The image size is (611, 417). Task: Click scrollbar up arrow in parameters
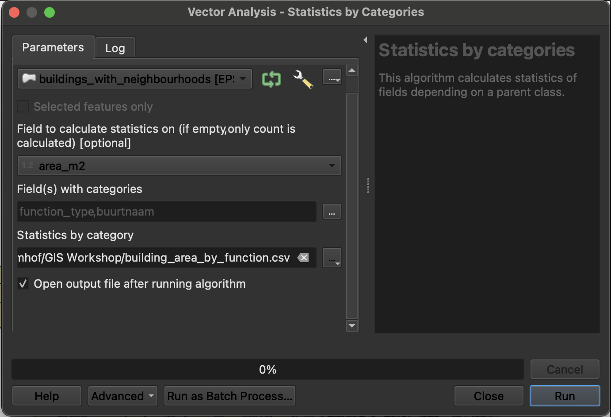tap(352, 70)
